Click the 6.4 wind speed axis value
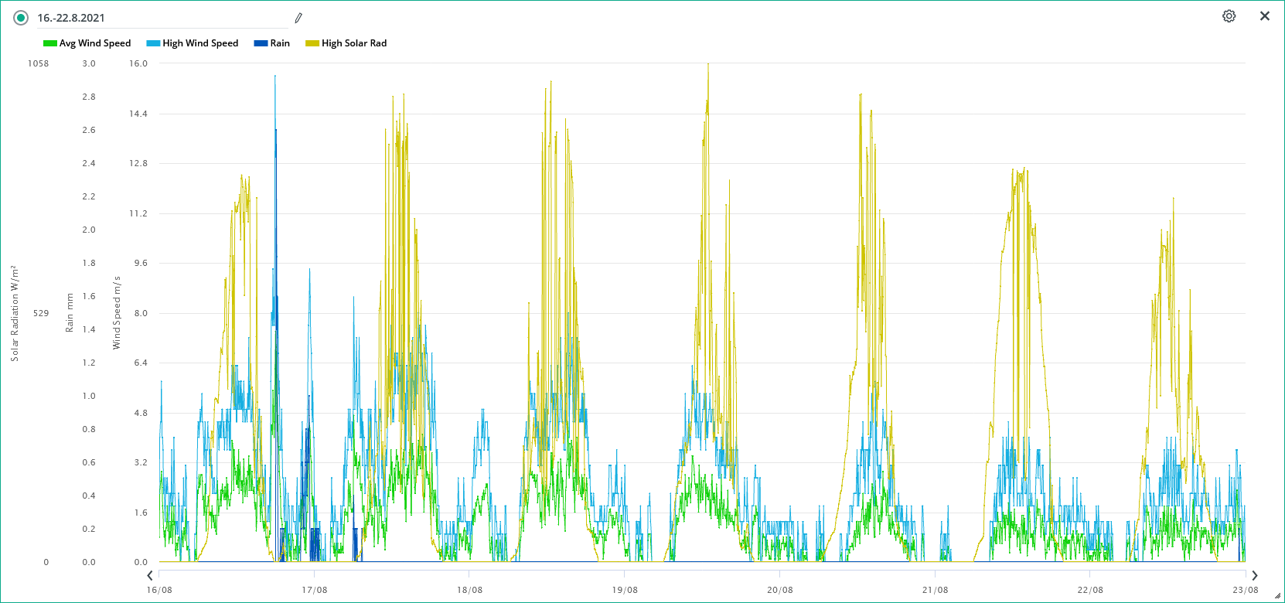Screen dimensions: 1285x603 point(141,363)
